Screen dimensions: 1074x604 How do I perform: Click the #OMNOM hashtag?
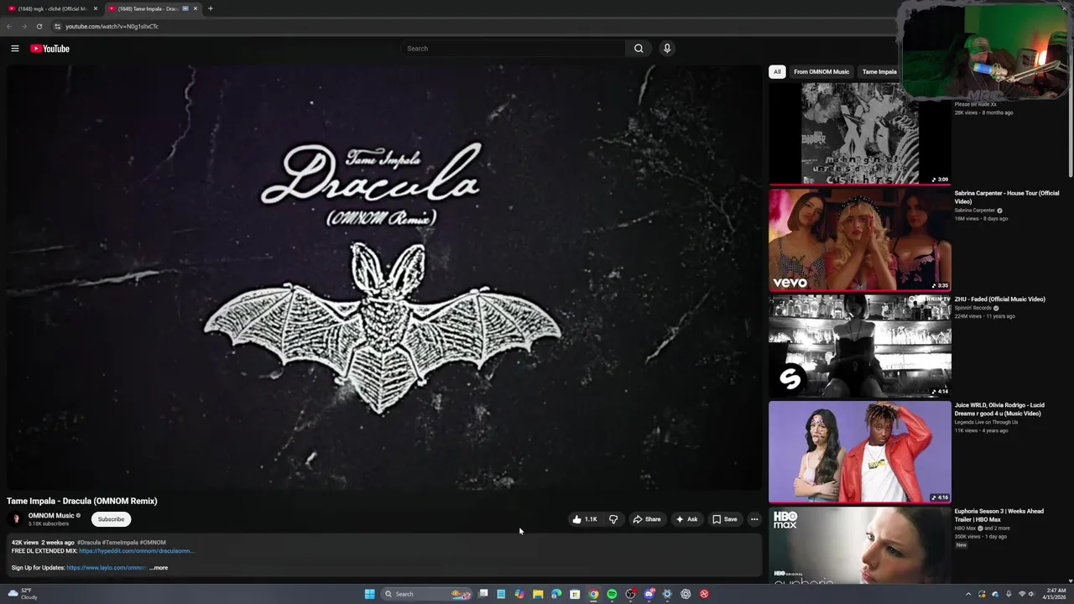coord(153,543)
